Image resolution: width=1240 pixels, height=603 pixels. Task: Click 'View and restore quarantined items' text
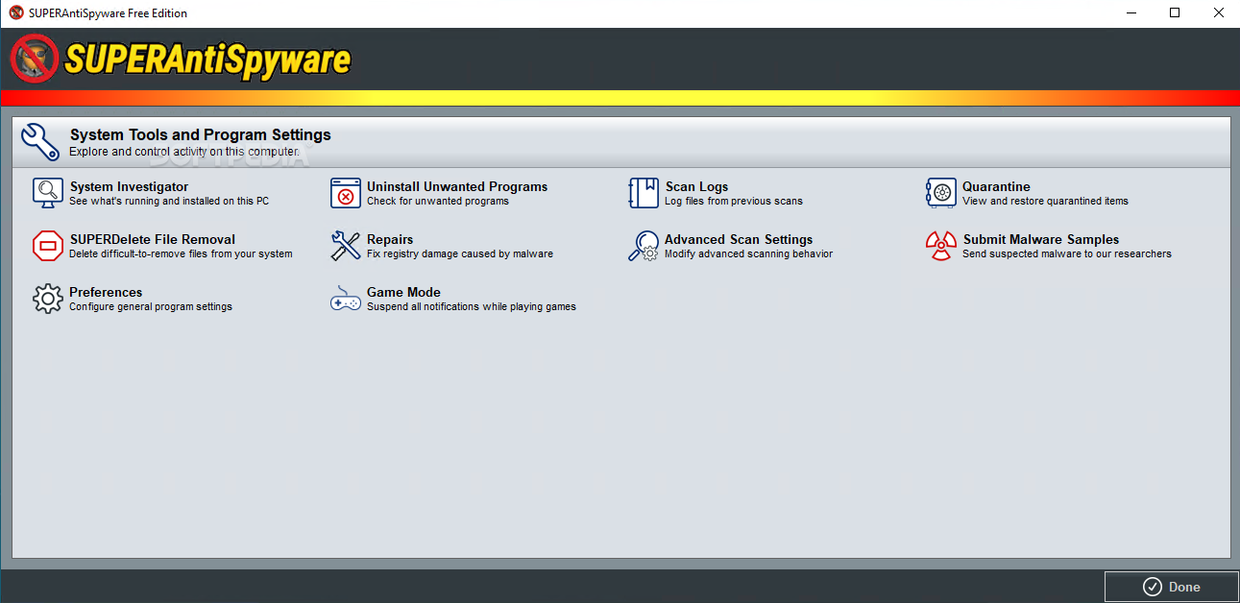1045,202
